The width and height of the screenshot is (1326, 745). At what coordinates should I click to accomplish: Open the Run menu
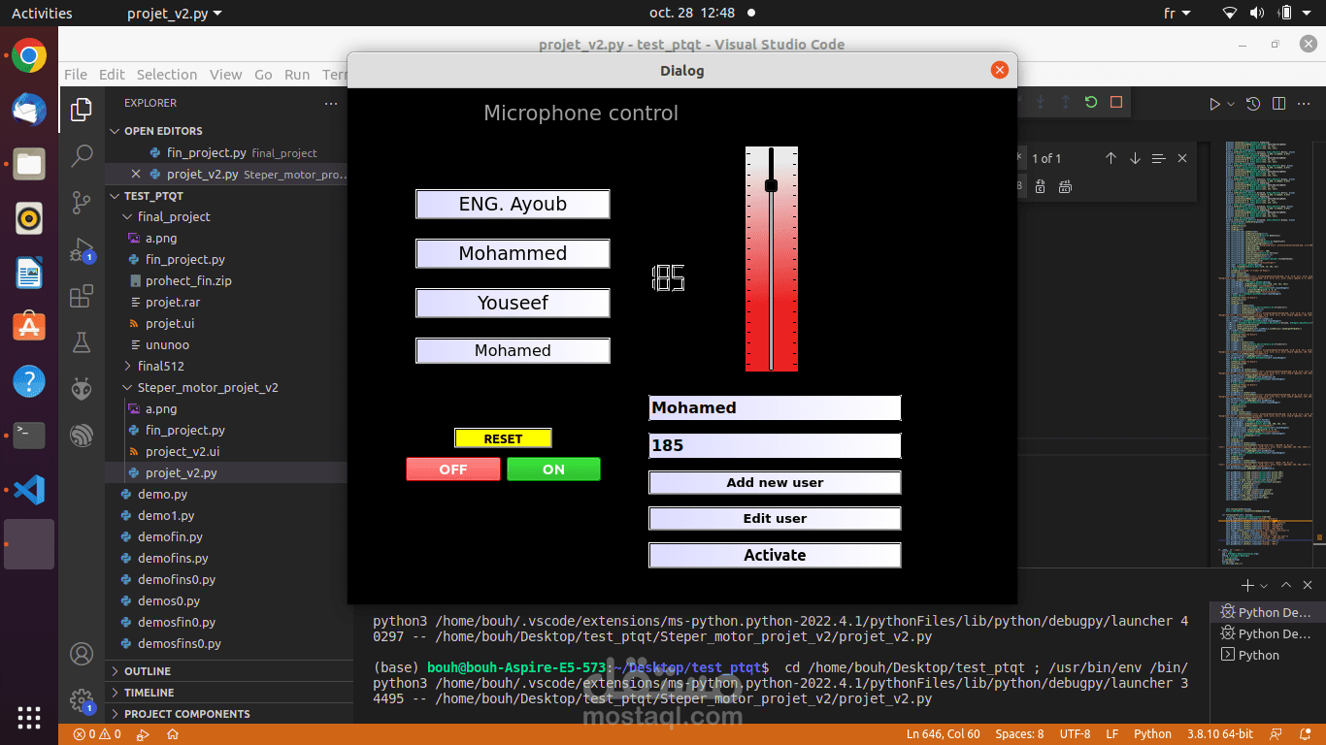pyautogui.click(x=297, y=75)
